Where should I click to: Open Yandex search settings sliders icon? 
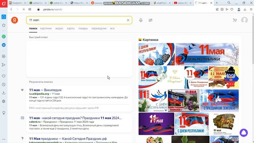pyautogui.click(x=150, y=20)
